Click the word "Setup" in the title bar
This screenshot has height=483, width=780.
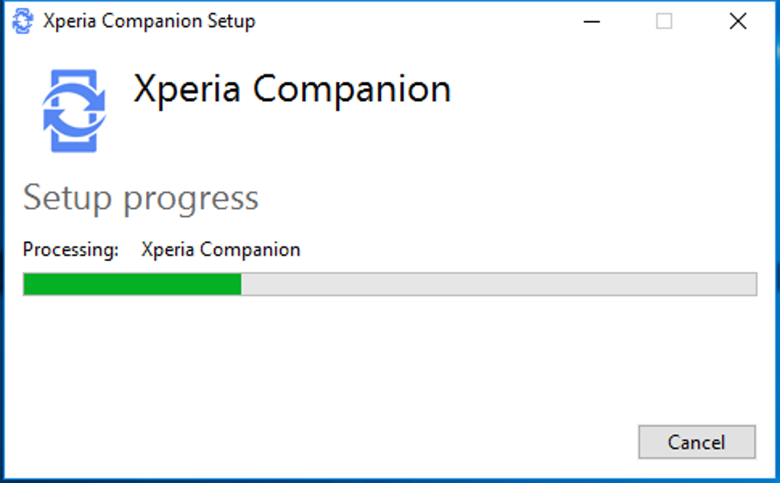232,21
